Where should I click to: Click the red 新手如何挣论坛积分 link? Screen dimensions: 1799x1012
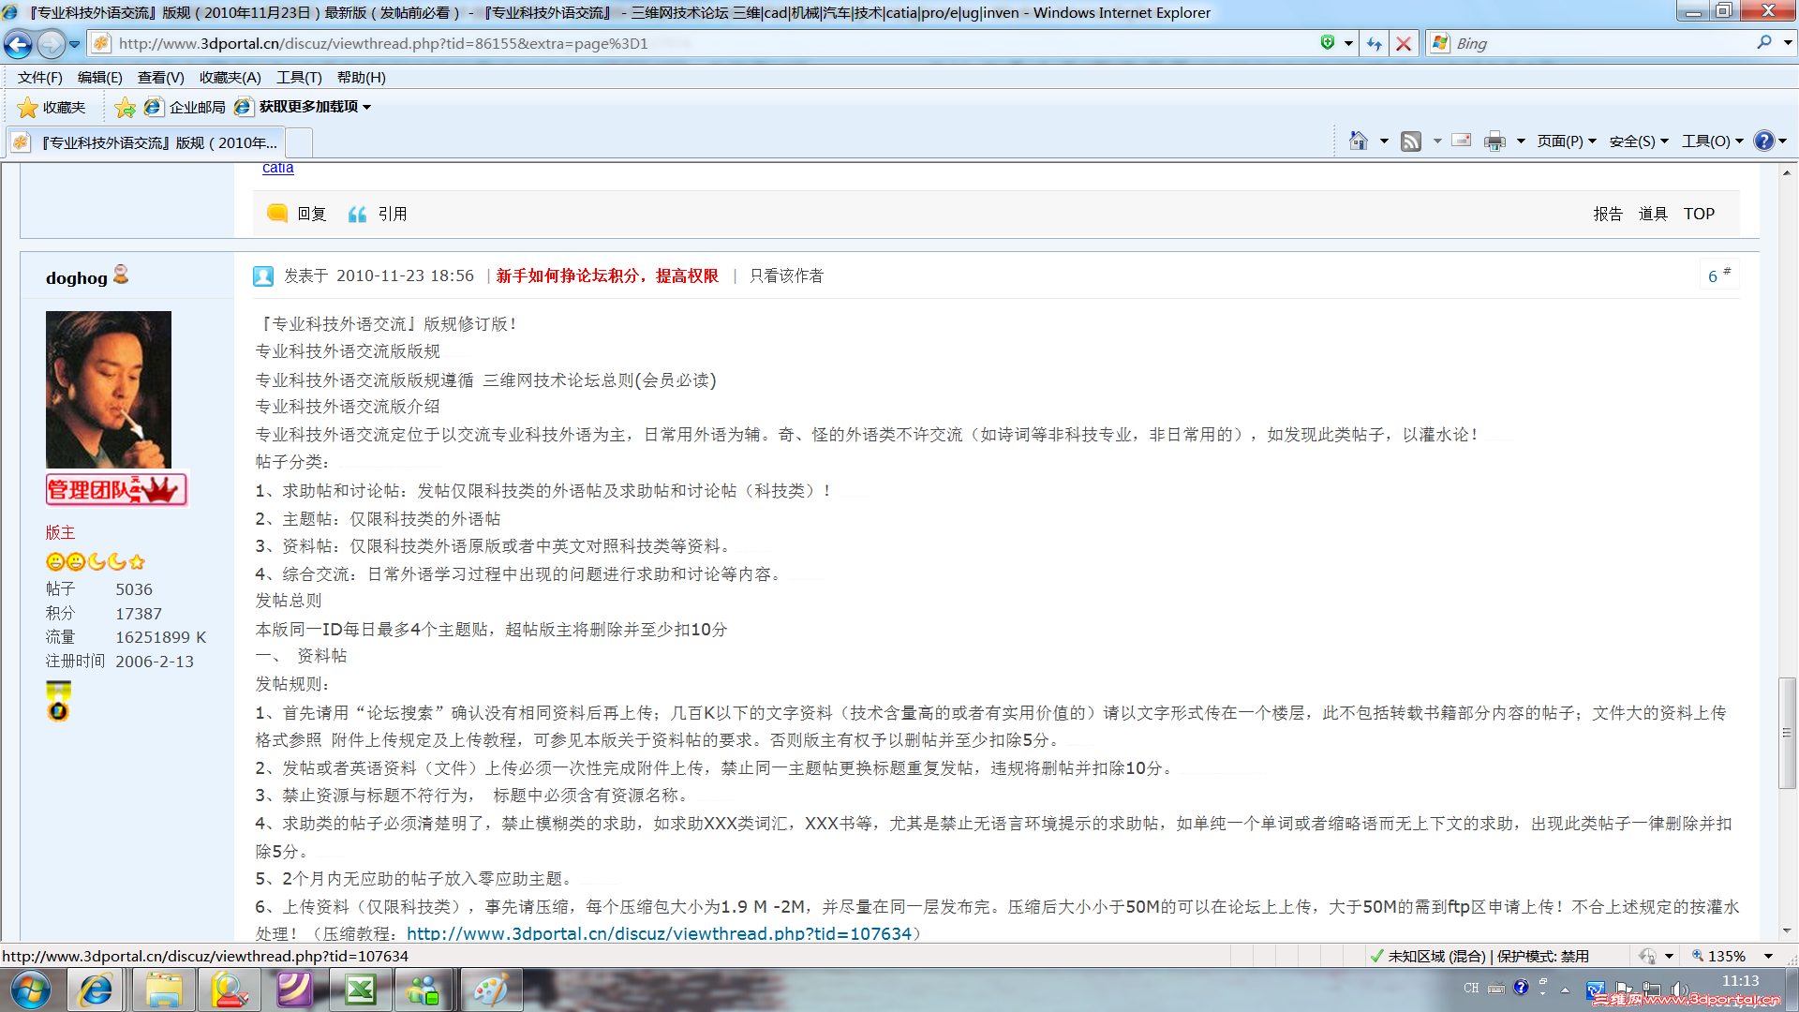607,275
